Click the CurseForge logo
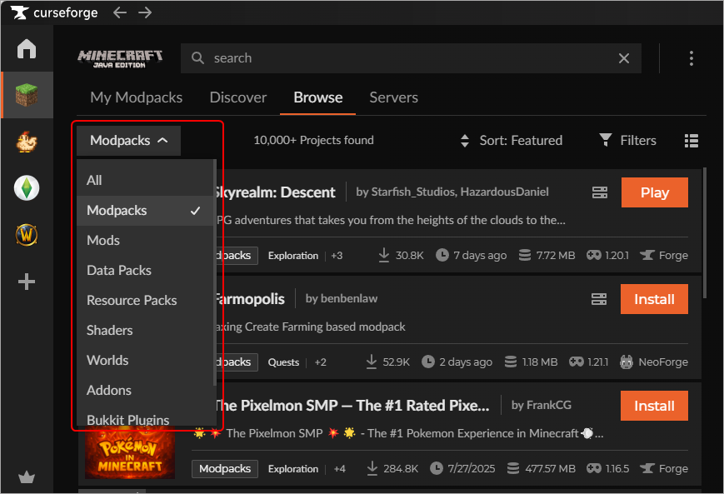Viewport: 724px width, 494px height. (54, 12)
